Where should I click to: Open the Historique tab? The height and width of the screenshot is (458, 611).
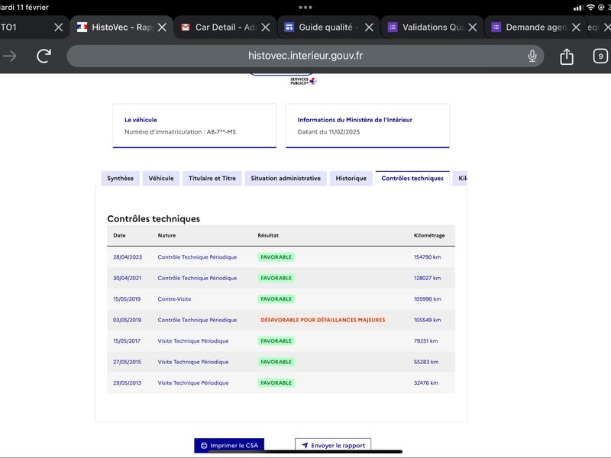coord(351,179)
